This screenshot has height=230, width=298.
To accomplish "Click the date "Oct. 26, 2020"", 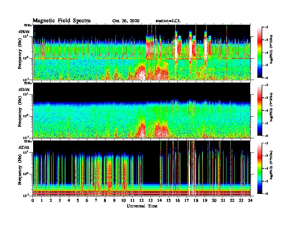I will click(126, 21).
